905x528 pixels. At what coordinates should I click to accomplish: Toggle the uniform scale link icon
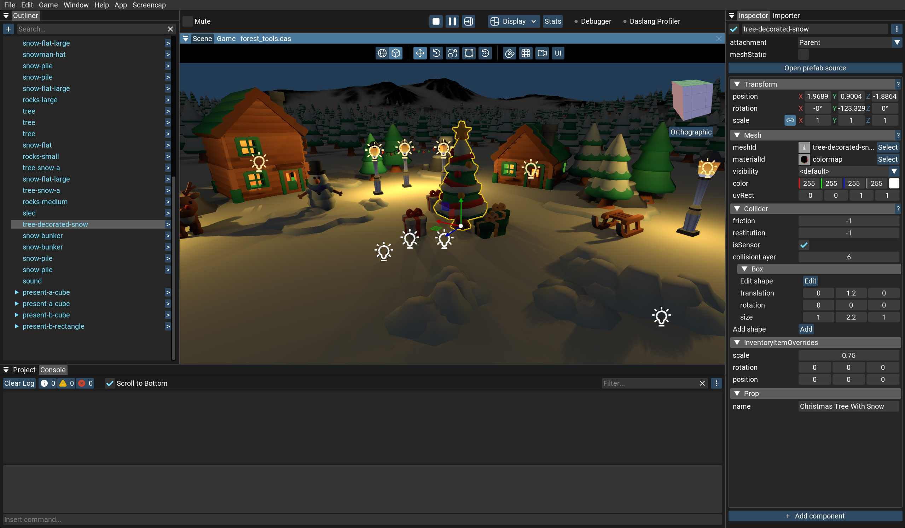pos(790,120)
